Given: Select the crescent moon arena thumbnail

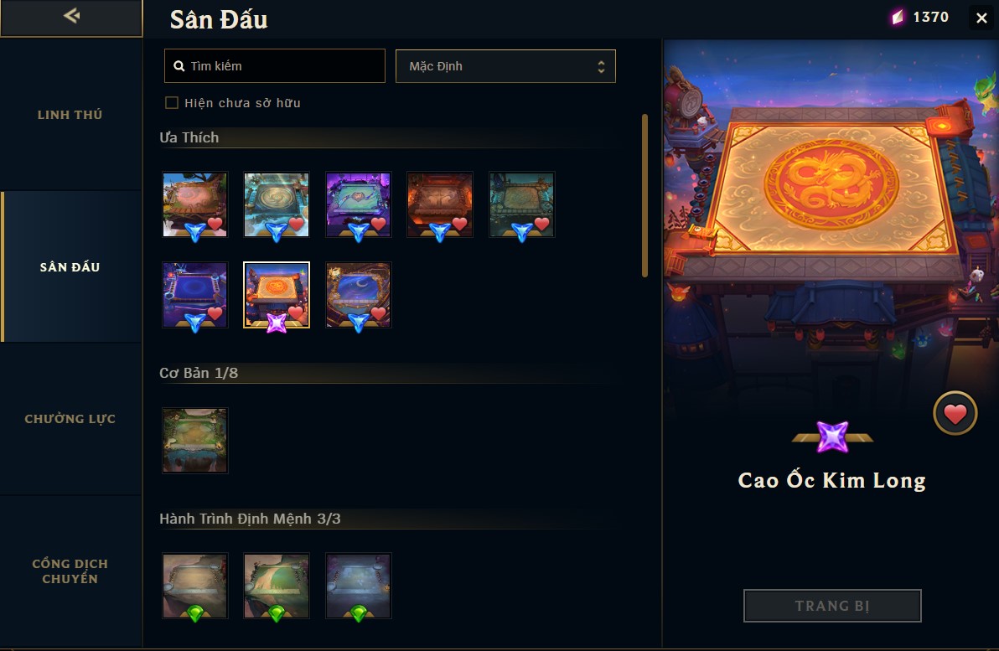Looking at the screenshot, I should 358,295.
